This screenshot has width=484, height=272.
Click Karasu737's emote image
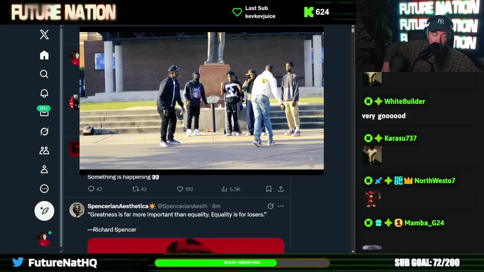tap(372, 155)
